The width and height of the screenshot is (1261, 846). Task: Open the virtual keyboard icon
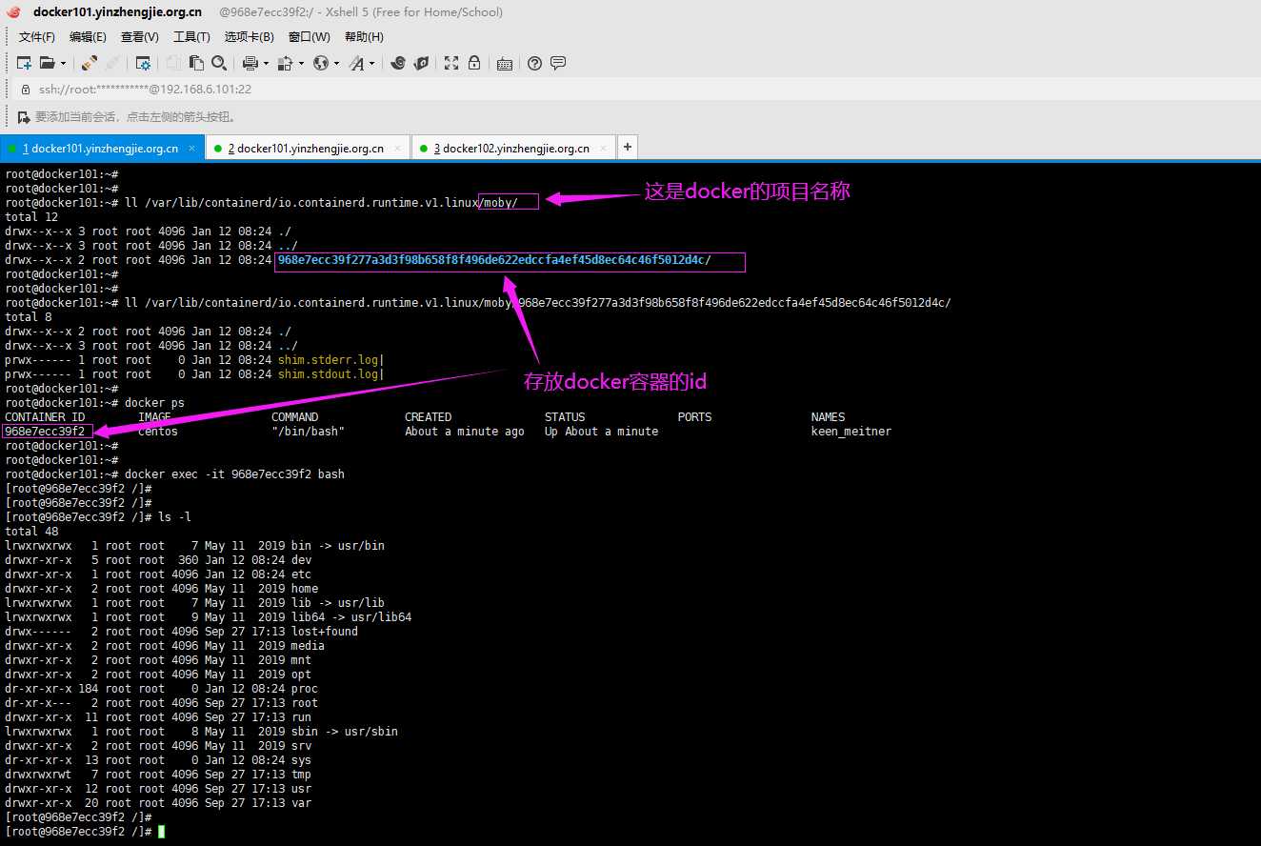(x=505, y=63)
